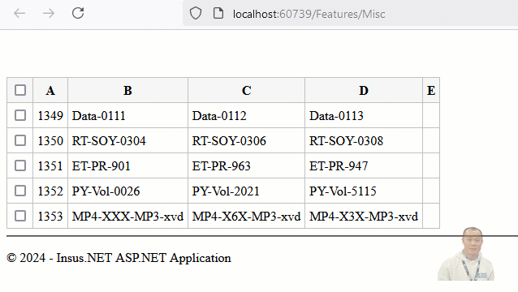
Task: Click column header C
Action: [x=247, y=90]
